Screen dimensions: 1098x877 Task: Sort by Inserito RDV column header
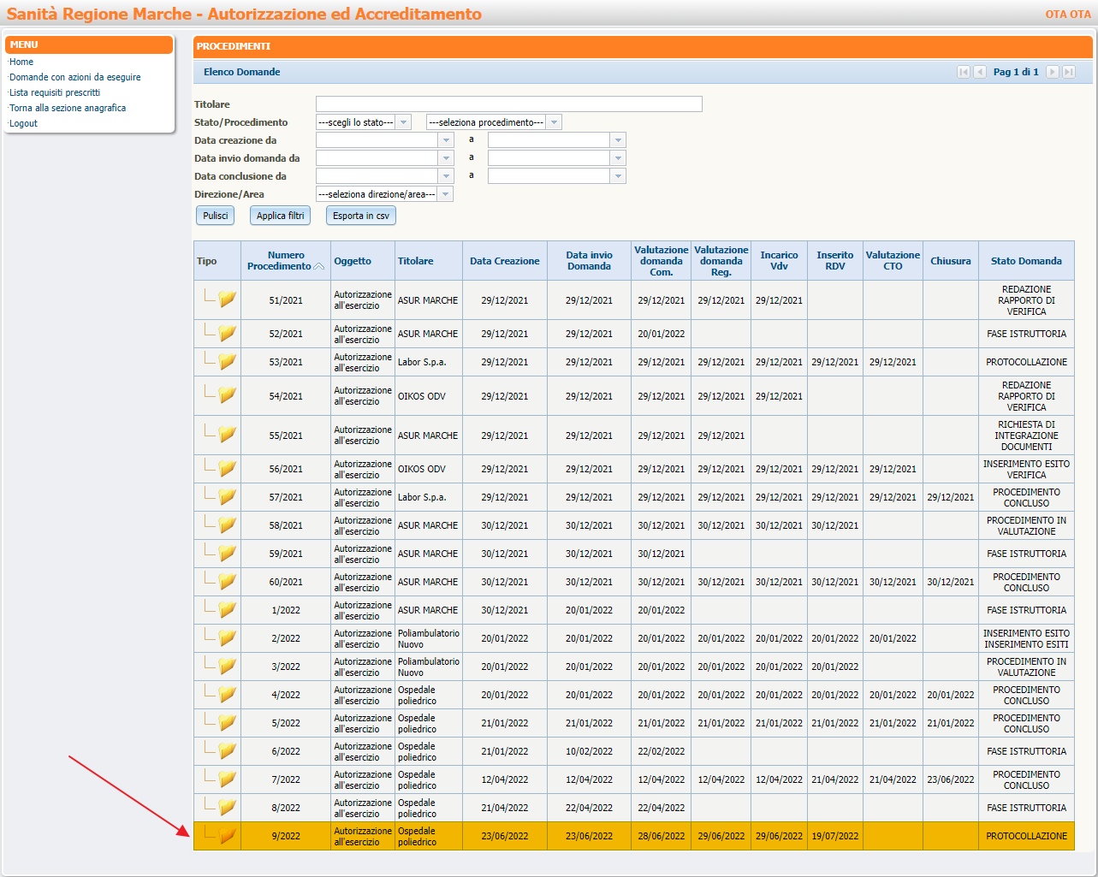835,261
